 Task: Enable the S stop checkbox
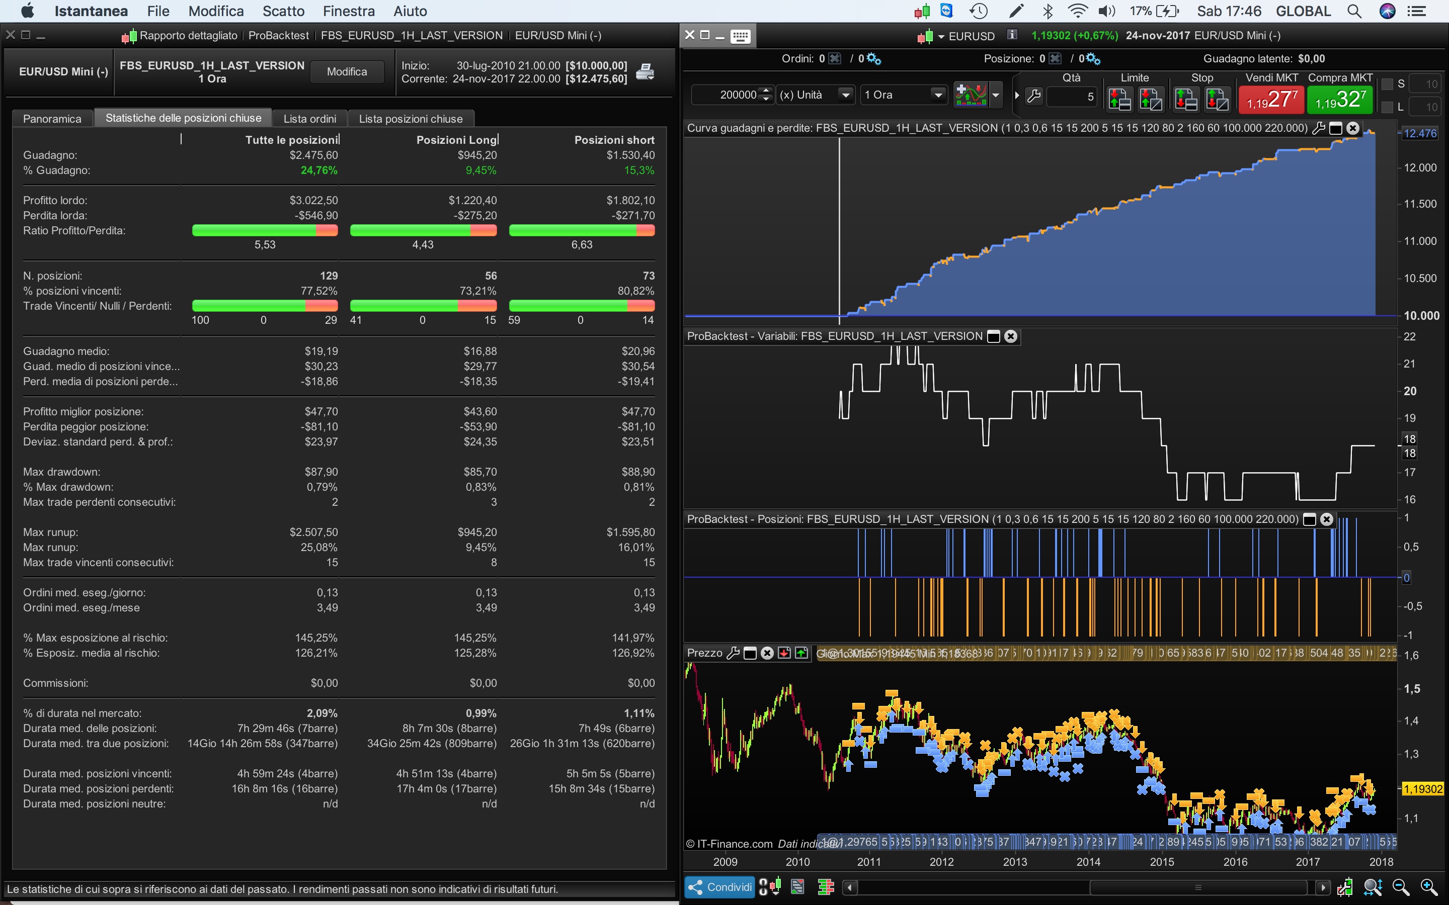tap(1387, 84)
